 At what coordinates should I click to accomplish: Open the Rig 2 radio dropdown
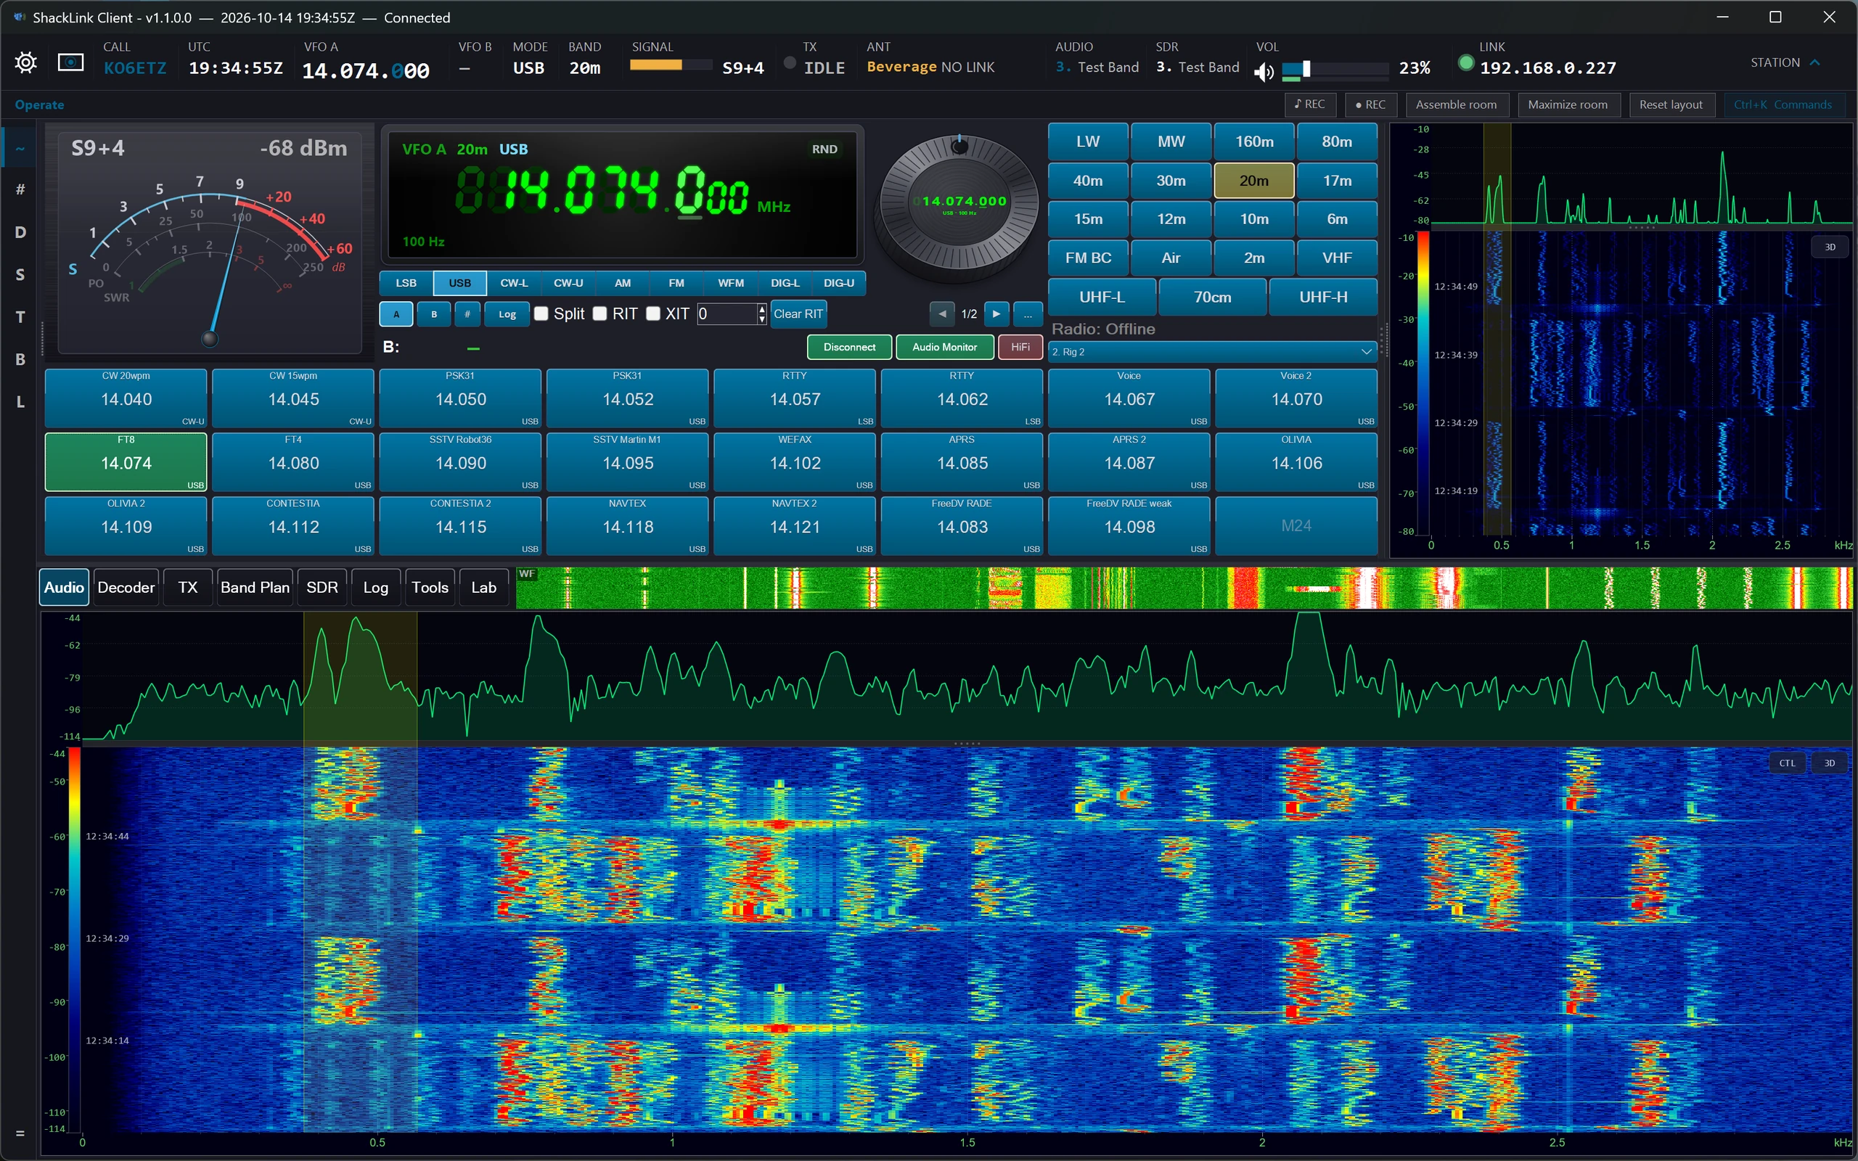[x=1212, y=352]
